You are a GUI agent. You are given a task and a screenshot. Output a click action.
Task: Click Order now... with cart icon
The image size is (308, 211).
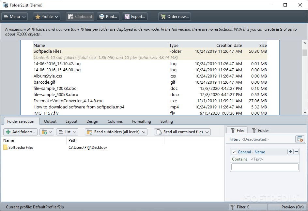point(175,17)
